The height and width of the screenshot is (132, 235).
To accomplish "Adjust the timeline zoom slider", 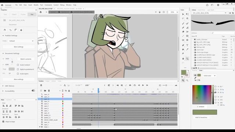I will 166,85.
